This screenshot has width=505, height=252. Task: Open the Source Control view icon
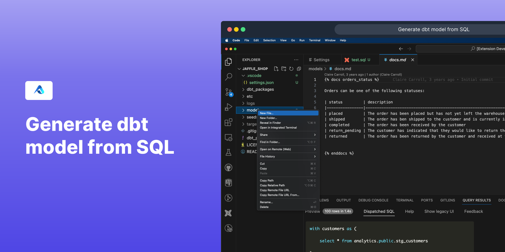pos(229,92)
